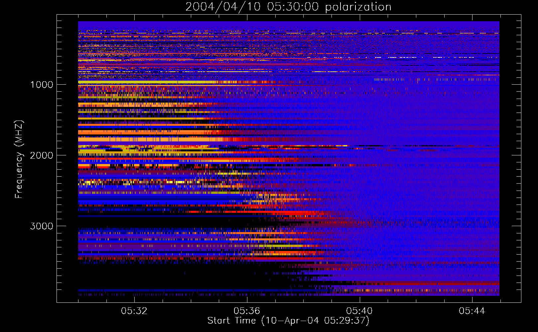This screenshot has width=538, height=332.
Task: Click the 'Start Time (10-Apr-04 05:29:37)' label
Action: (288, 321)
